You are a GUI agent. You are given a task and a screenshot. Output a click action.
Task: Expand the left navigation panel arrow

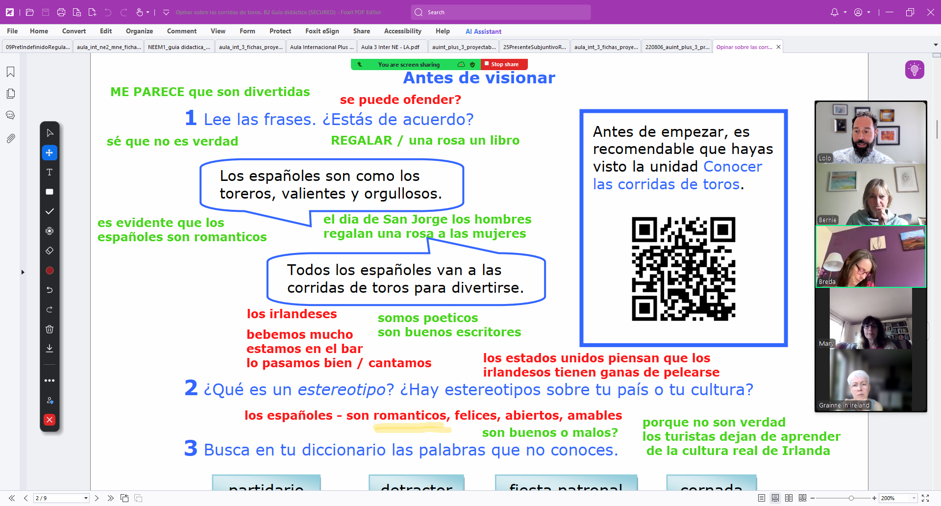[x=23, y=272]
